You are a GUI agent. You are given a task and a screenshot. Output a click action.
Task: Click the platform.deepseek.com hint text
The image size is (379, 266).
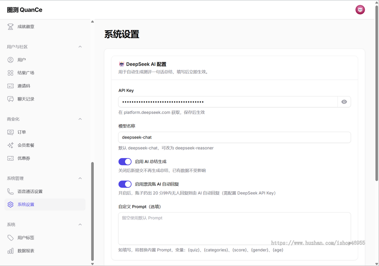162,112
